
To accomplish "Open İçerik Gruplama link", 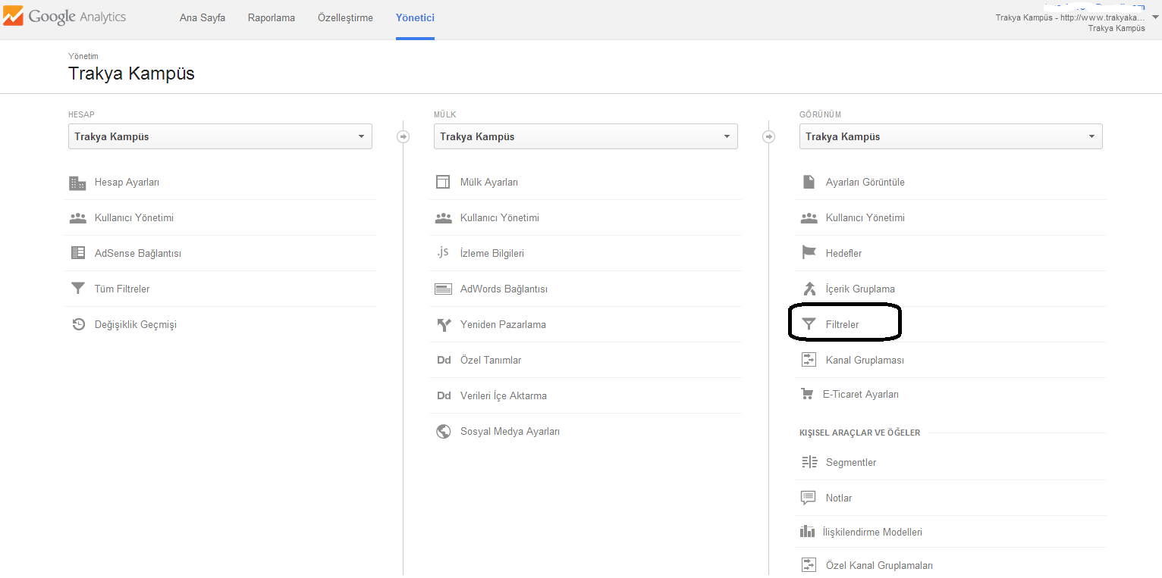I will click(x=860, y=289).
